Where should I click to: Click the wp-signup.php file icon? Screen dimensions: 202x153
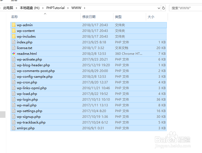tap(14, 117)
